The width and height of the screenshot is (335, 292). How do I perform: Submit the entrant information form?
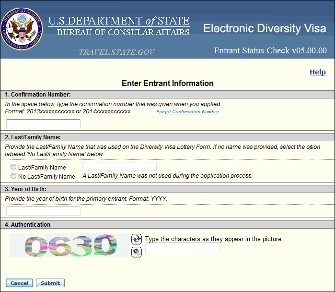point(50,283)
